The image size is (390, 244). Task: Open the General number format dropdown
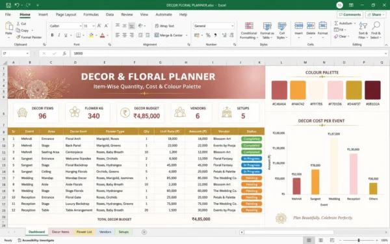point(232,26)
